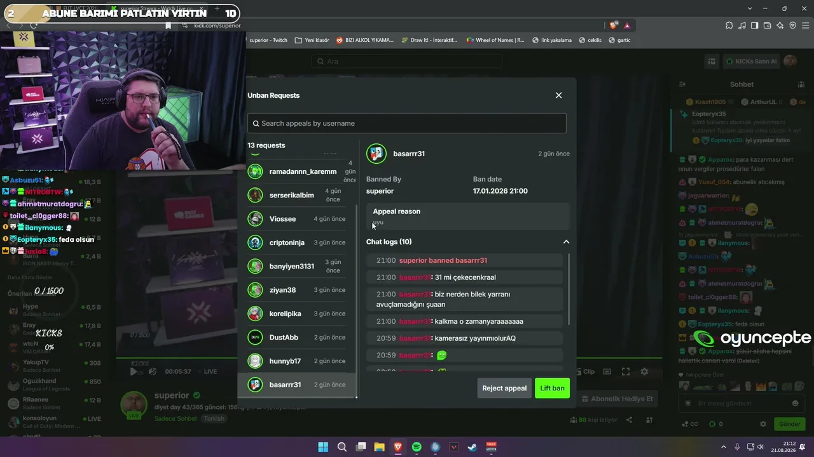Open the browser Extensions puzzle icon
Screen dimensions: 814x457
[x=729, y=25]
